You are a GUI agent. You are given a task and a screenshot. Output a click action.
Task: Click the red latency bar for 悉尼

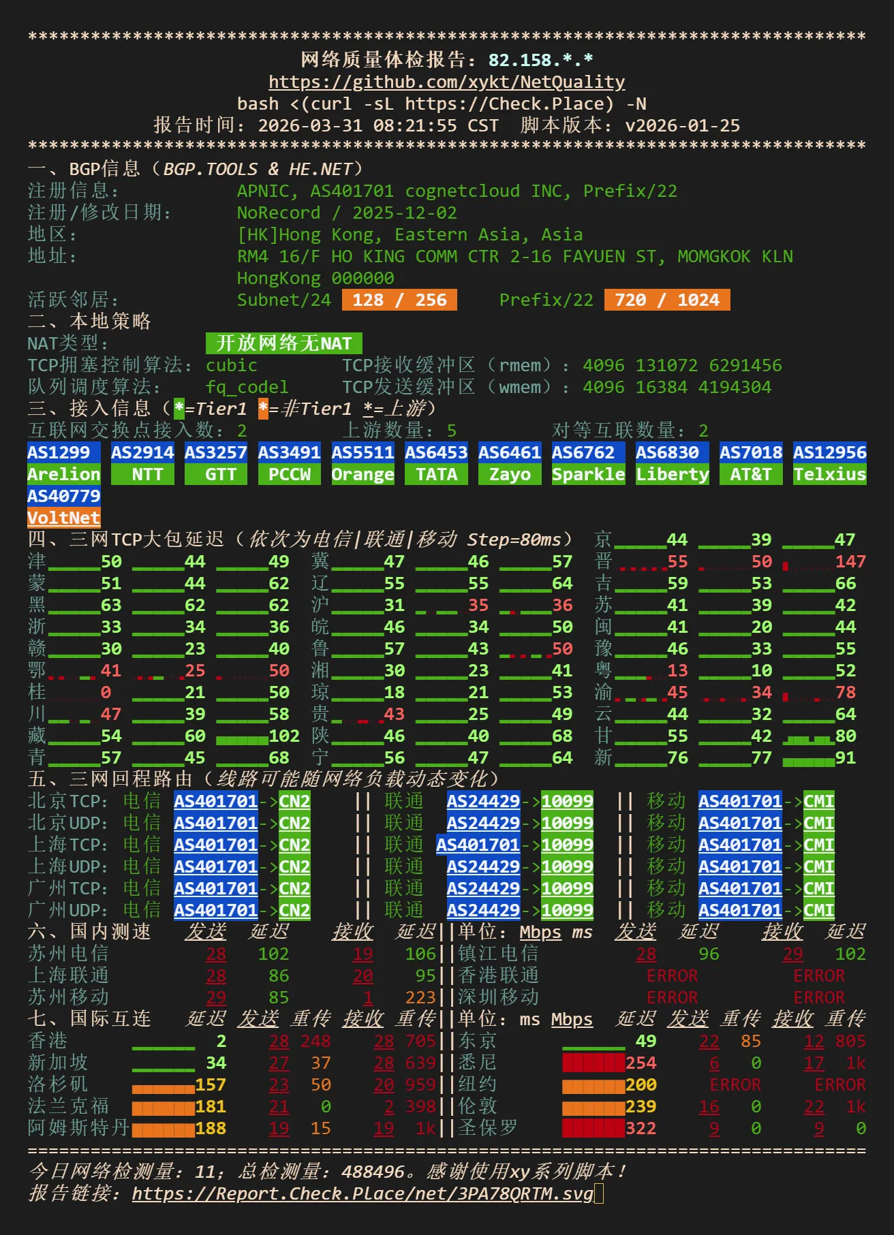tap(593, 1063)
